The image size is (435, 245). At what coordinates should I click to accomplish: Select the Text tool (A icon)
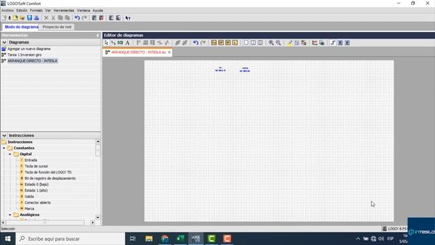127,42
